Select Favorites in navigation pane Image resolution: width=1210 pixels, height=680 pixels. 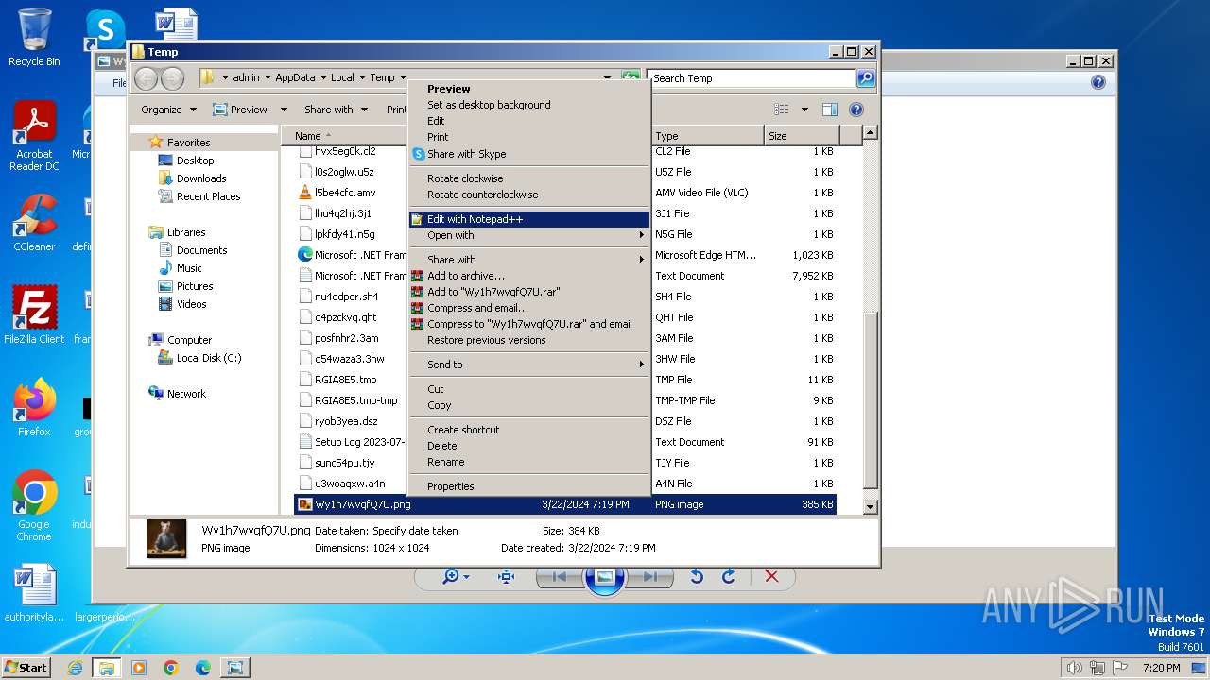189,143
